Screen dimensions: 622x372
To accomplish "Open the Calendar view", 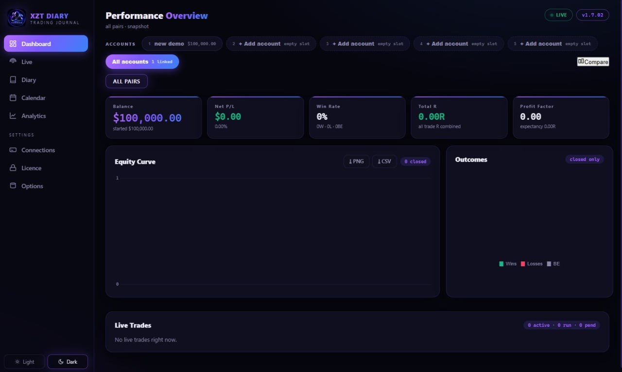I will tap(46, 97).
